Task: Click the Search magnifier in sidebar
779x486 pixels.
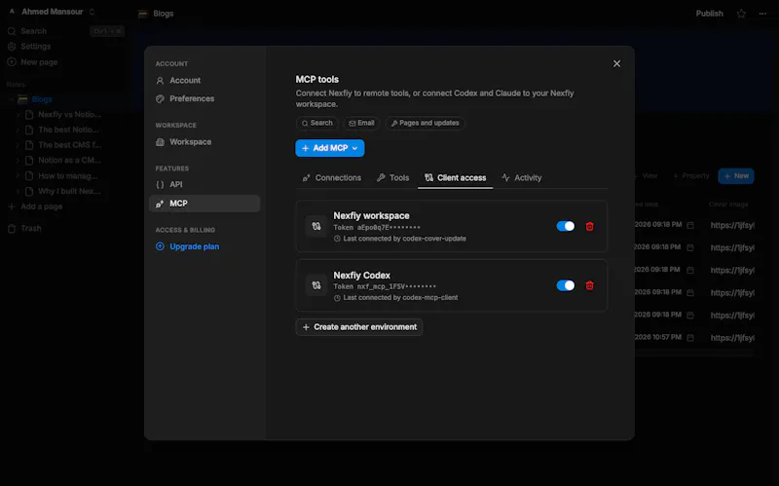Action: pyautogui.click(x=12, y=31)
